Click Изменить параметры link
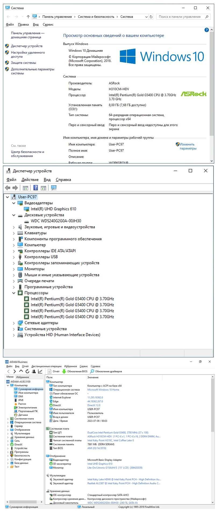The image size is (218, 512). tap(188, 147)
